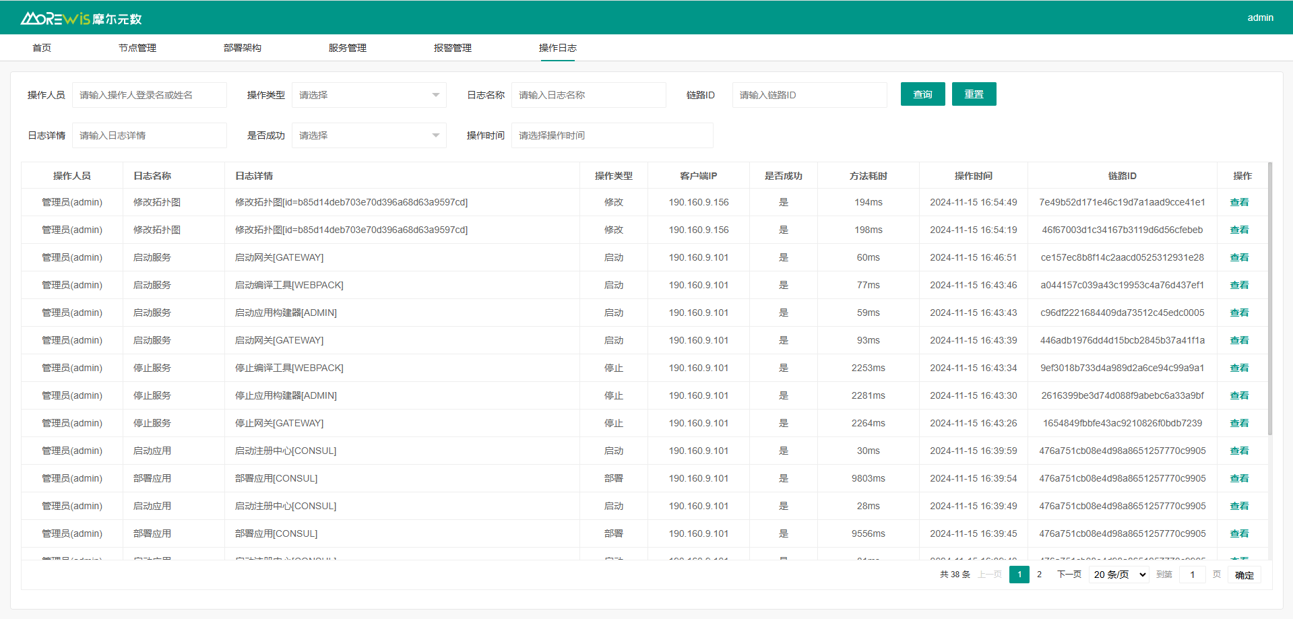The height and width of the screenshot is (619, 1293).
Task: View details of first 修改拓扑图 log row
Action: (1238, 202)
